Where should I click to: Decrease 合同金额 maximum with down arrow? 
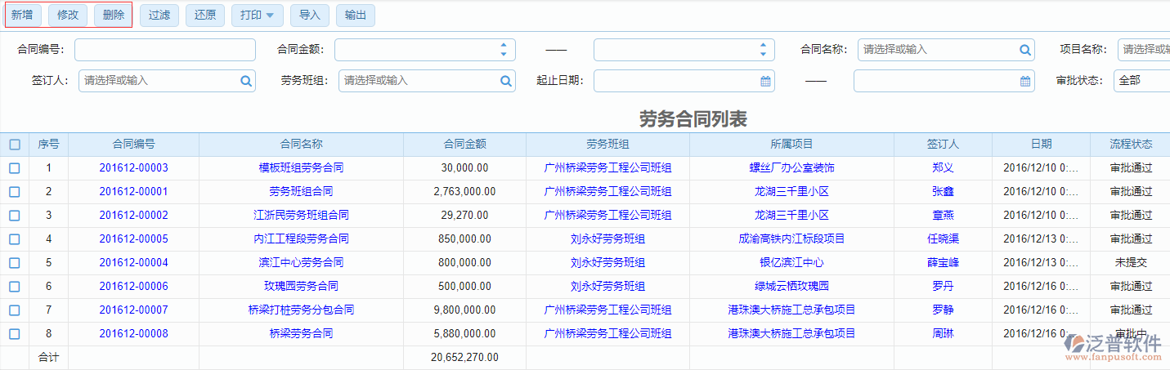763,55
